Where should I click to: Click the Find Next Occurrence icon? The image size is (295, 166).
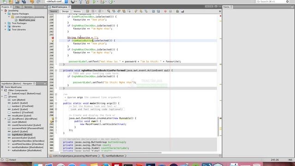[119, 11]
